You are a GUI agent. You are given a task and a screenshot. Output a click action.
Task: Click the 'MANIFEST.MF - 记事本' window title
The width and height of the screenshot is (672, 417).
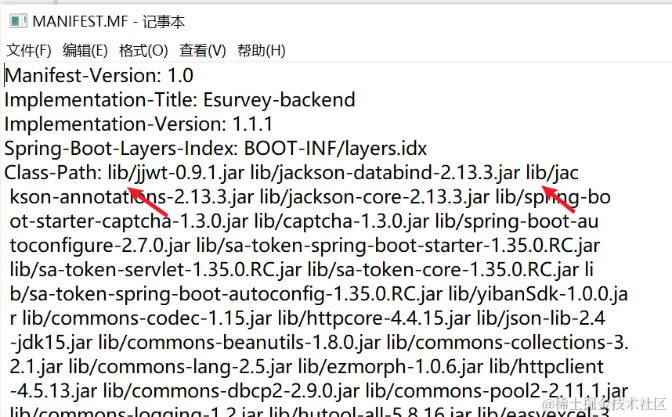click(x=108, y=21)
